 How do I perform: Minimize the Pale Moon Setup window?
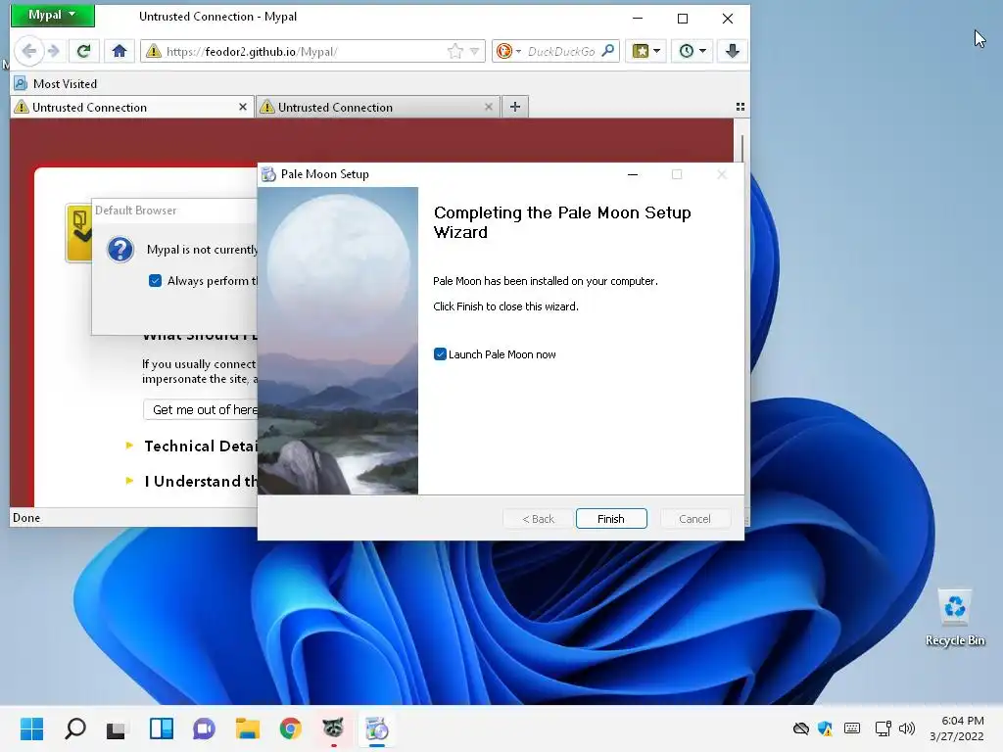pyautogui.click(x=633, y=174)
